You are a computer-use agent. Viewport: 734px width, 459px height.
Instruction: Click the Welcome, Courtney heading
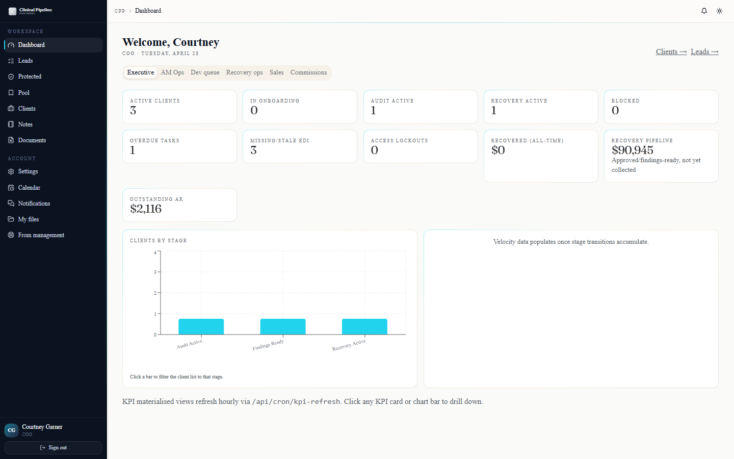(171, 42)
